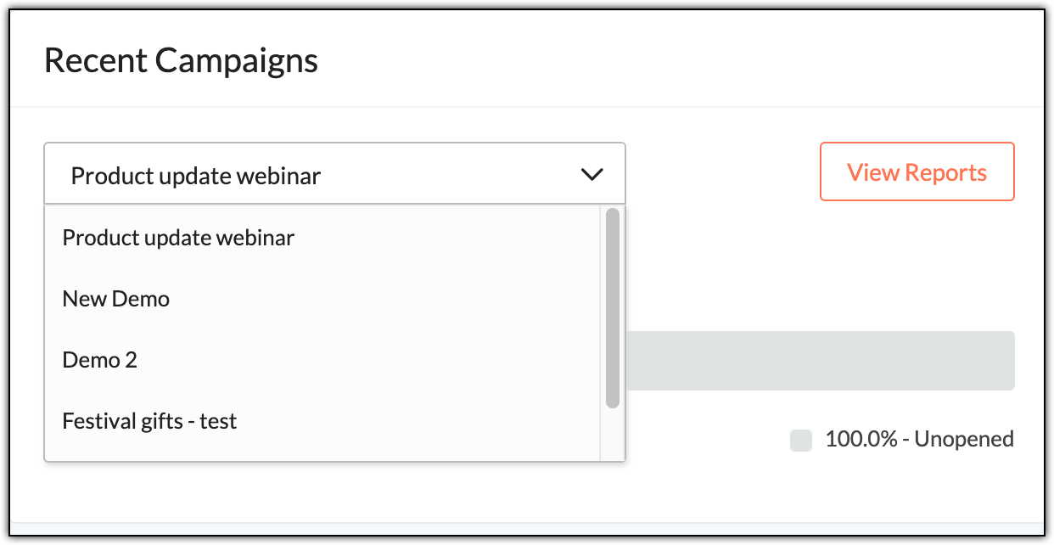The image size is (1054, 545).
Task: Click the scrollbar track below the thumb
Action: (613, 435)
